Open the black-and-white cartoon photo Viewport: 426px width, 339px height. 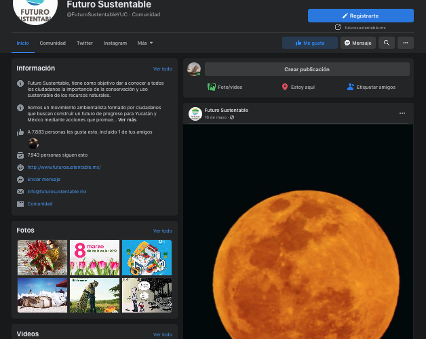(147, 295)
